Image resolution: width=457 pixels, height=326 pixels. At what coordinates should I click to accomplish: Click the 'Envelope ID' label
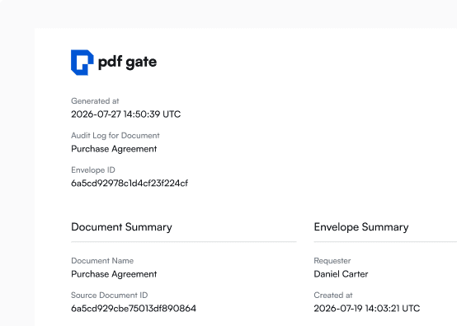click(93, 170)
